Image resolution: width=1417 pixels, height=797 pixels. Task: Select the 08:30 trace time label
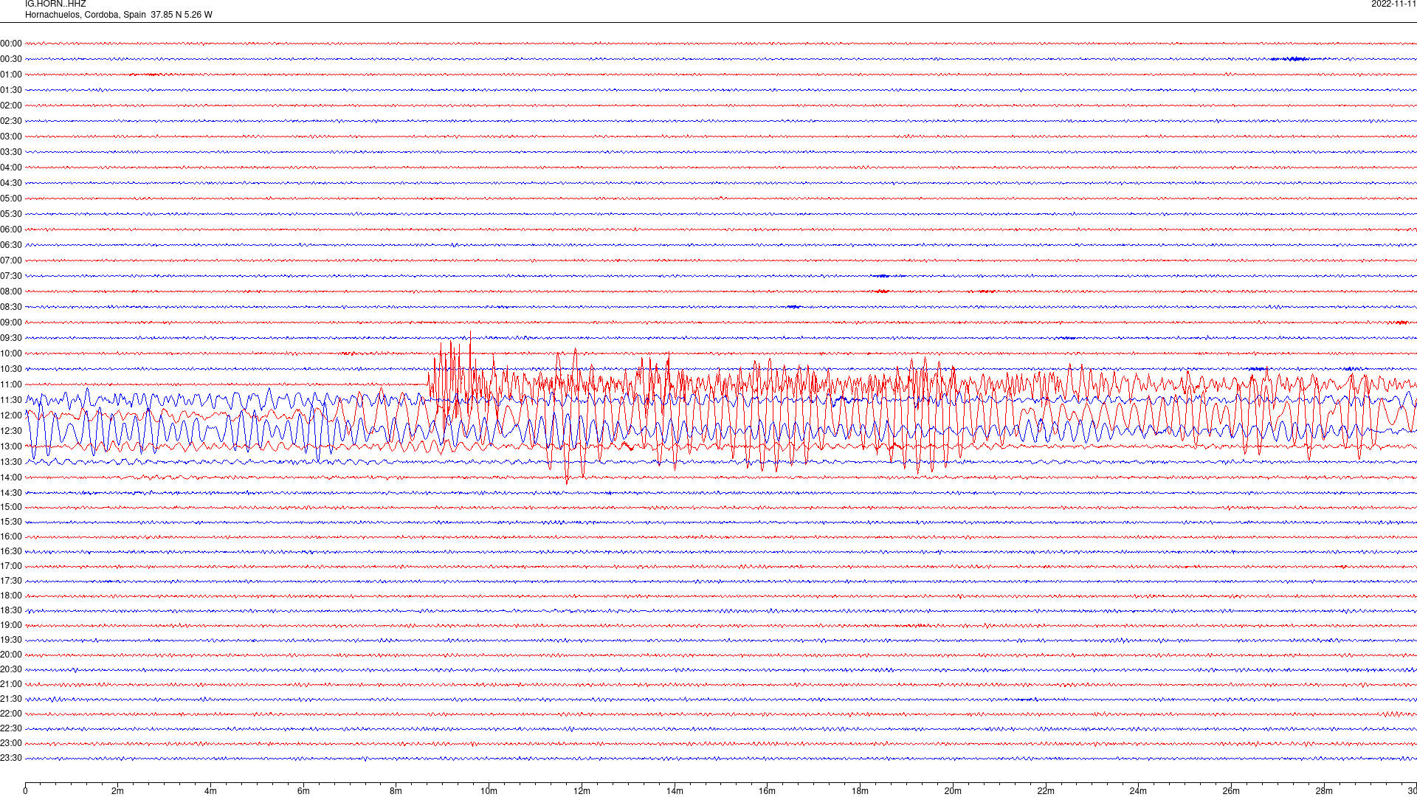point(11,307)
